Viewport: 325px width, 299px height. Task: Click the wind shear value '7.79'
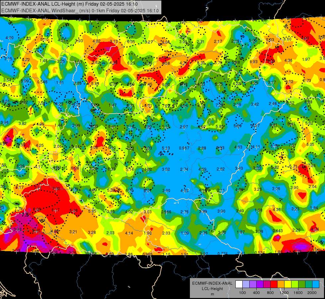[19, 209]
